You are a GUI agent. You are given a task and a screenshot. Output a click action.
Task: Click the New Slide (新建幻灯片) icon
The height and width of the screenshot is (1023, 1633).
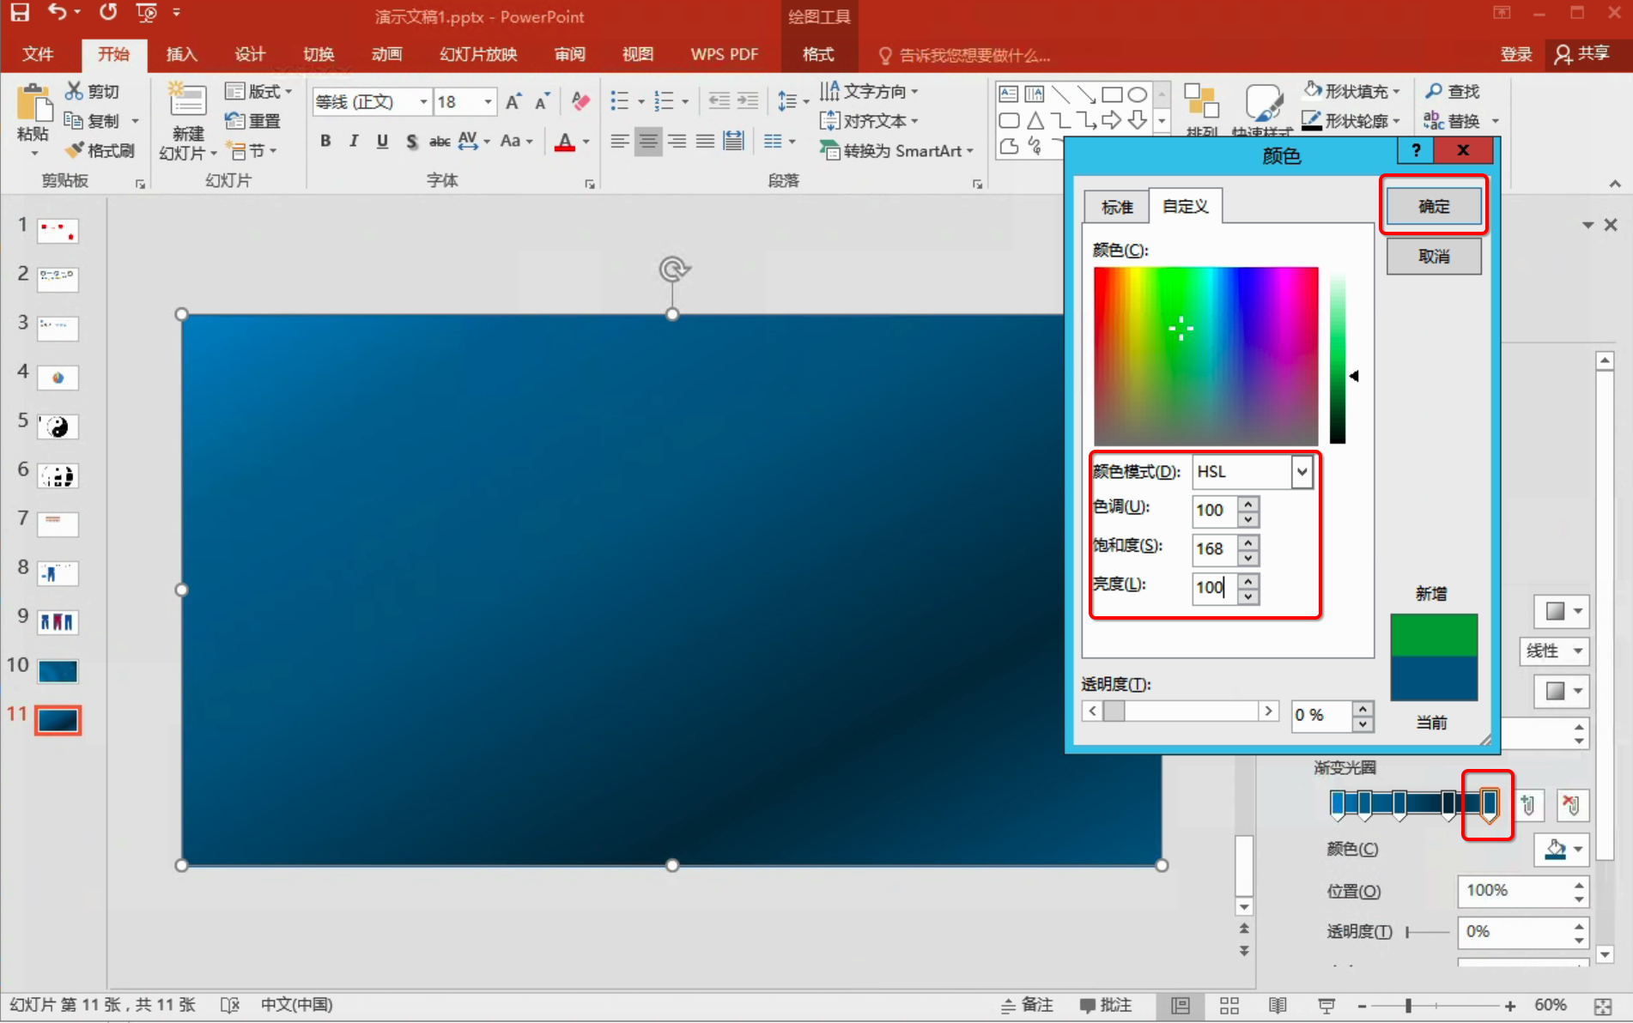point(187,101)
